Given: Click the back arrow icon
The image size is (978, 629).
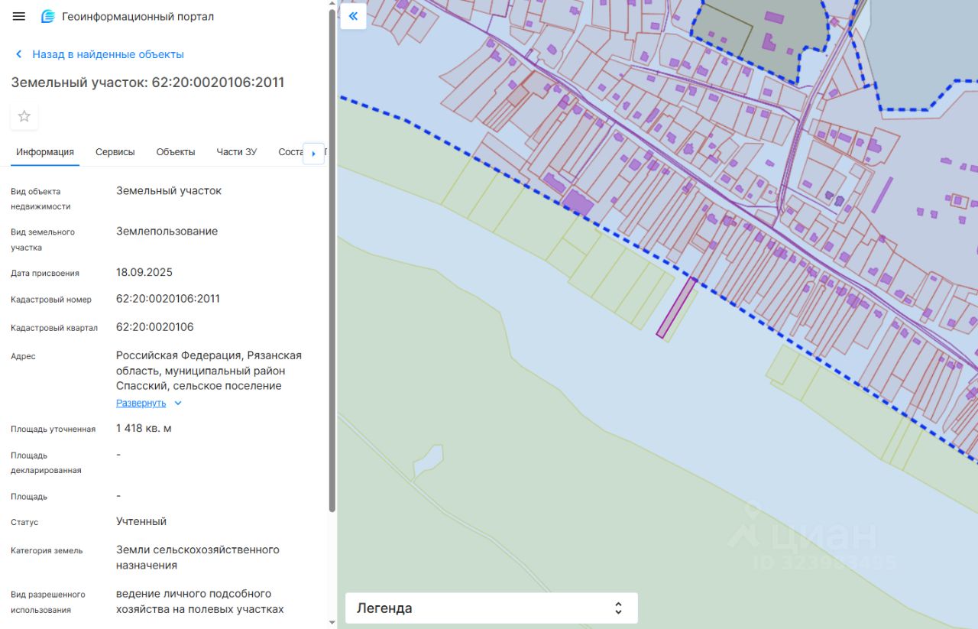Looking at the screenshot, I should [x=19, y=54].
